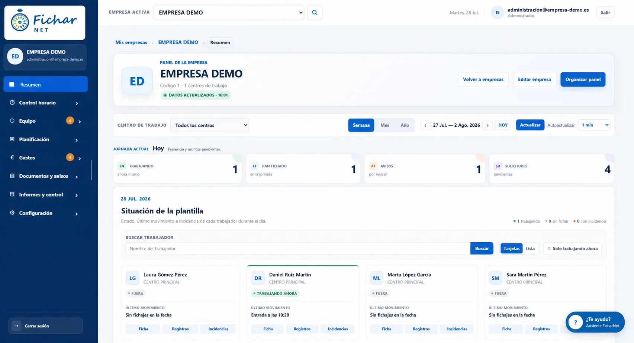The image size is (634, 343).
Task: Click the Control horario clock icon
Action: [x=12, y=103]
